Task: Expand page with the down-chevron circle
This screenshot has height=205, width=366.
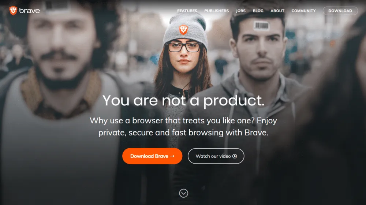Action: [x=183, y=193]
